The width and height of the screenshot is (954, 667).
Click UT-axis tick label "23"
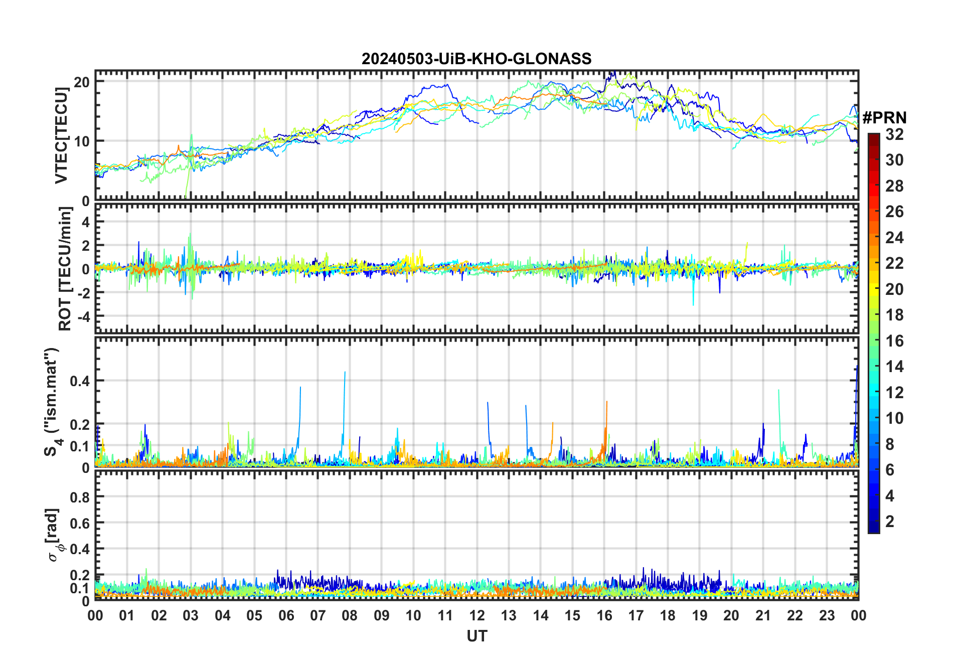click(x=827, y=615)
